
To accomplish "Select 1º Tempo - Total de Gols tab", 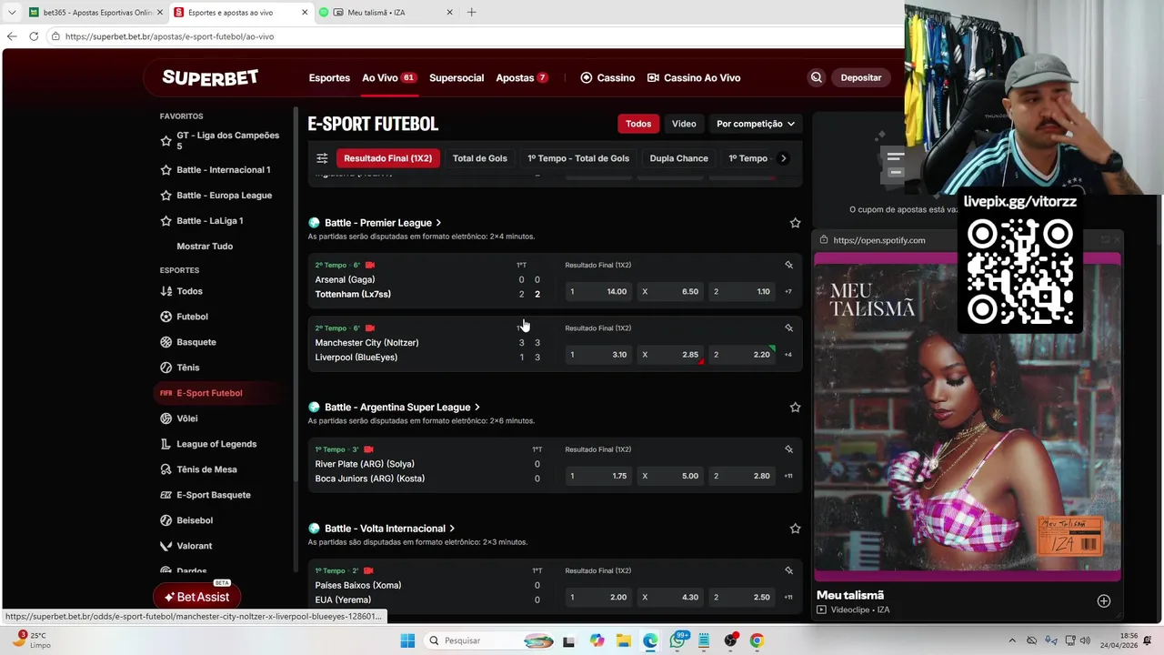I will (x=578, y=158).
